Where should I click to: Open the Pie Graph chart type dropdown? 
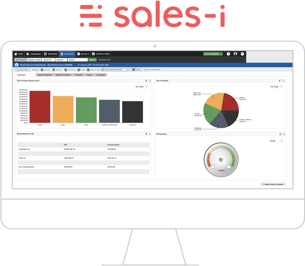pos(276,87)
